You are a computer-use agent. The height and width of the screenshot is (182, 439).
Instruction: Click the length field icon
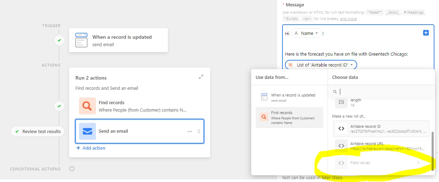(341, 102)
